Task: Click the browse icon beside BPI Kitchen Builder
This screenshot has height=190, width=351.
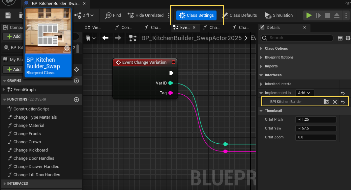Action: [x=326, y=102]
